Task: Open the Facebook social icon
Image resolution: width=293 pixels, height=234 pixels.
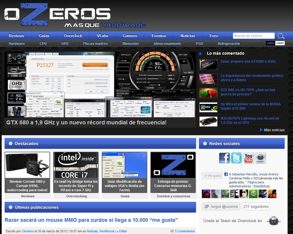Action: 224,158
